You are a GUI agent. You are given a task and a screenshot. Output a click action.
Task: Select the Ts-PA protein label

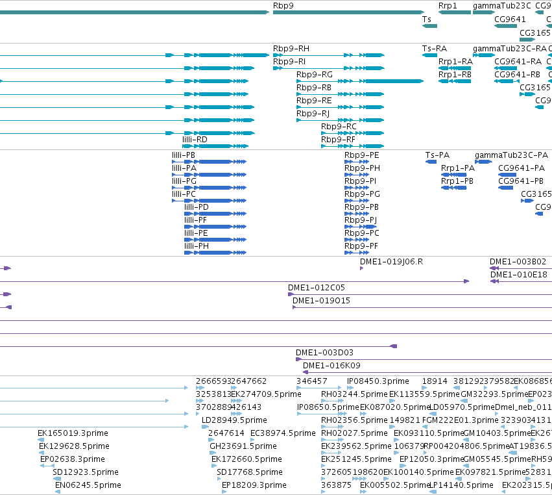[437, 155]
